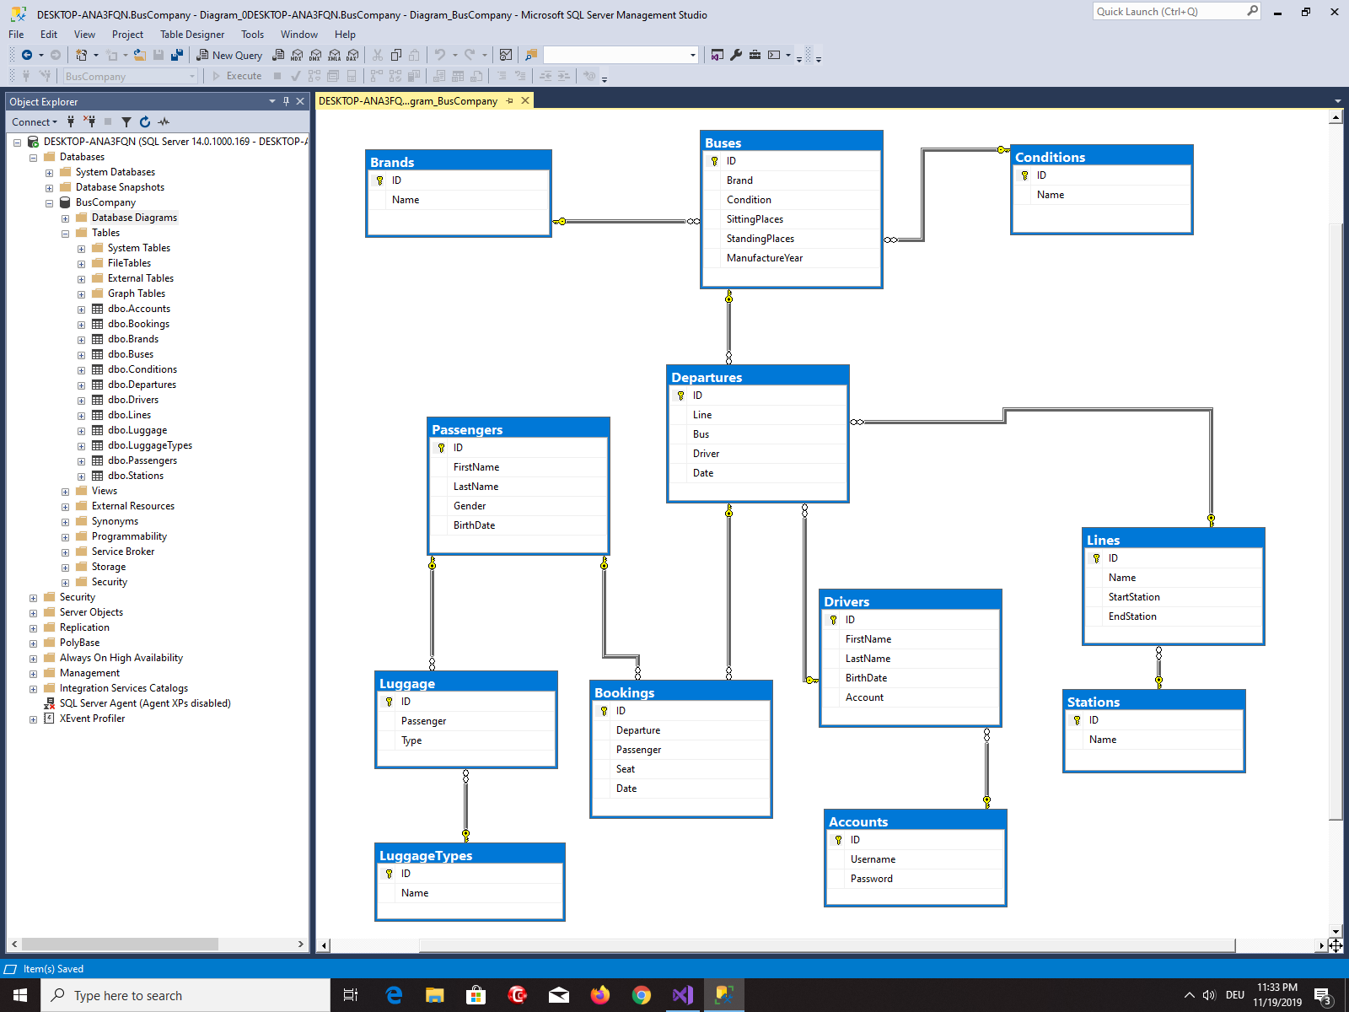The width and height of the screenshot is (1349, 1012).
Task: Click the Save All toolbar icon
Action: (x=177, y=55)
